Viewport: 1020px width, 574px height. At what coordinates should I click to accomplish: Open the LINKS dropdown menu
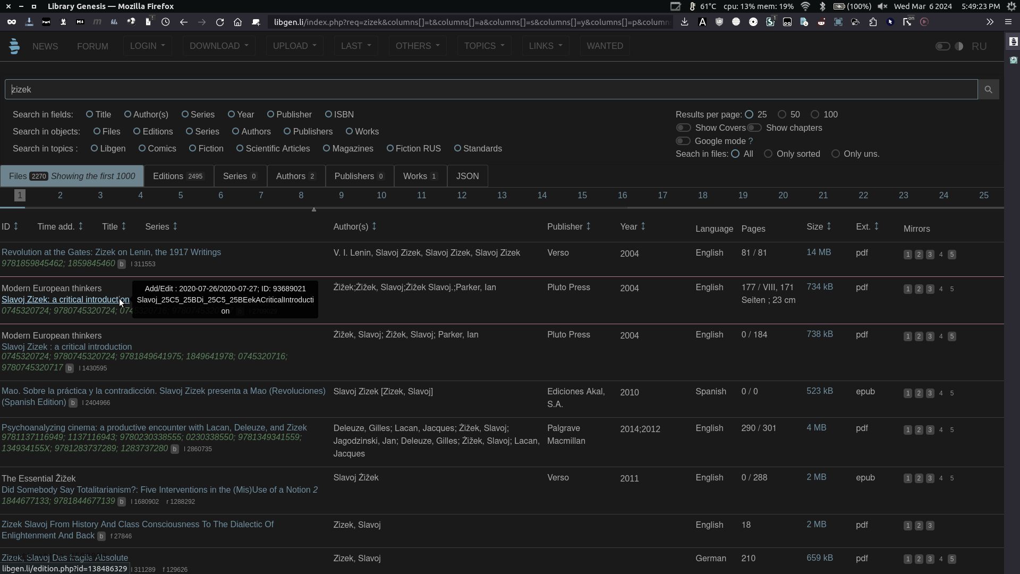546,46
